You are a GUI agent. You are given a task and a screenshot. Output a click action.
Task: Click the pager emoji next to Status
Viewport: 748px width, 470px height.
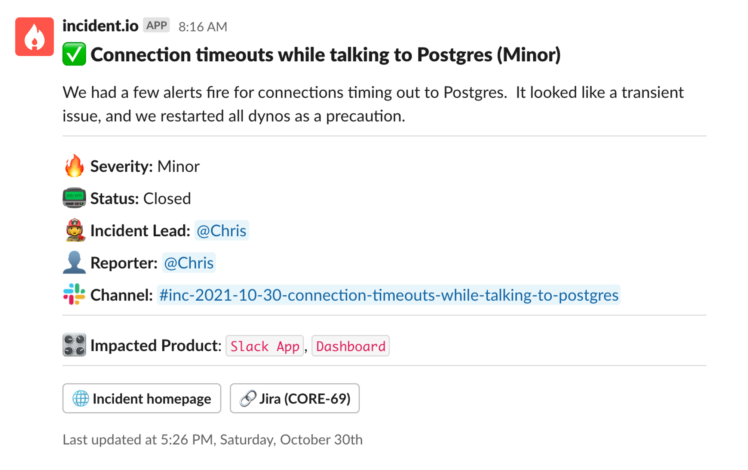74,198
